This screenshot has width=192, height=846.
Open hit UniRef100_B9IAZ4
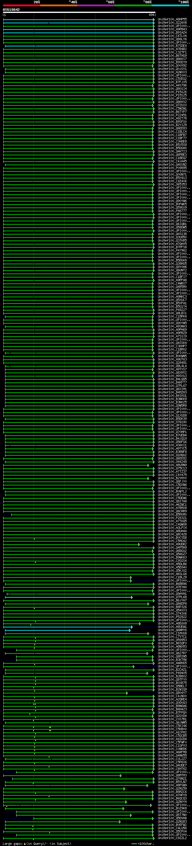[172, 32]
